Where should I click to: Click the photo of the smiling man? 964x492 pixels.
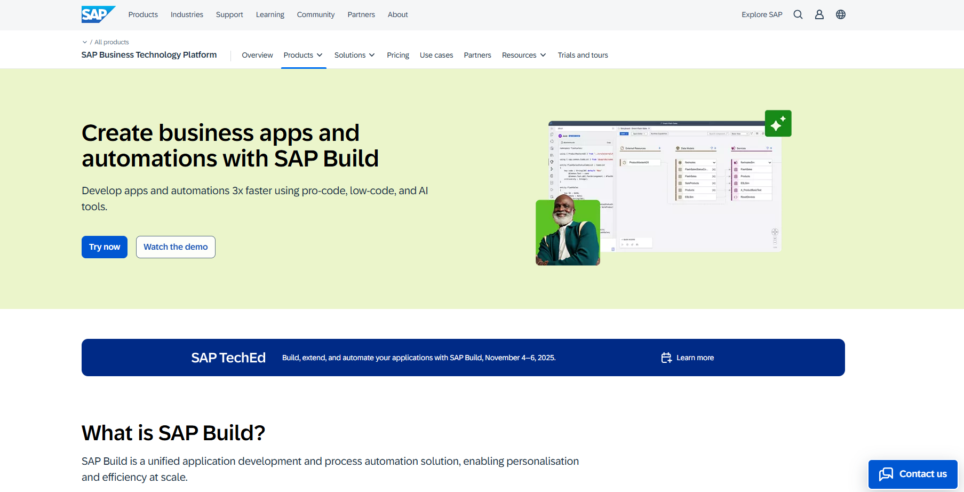tap(568, 229)
